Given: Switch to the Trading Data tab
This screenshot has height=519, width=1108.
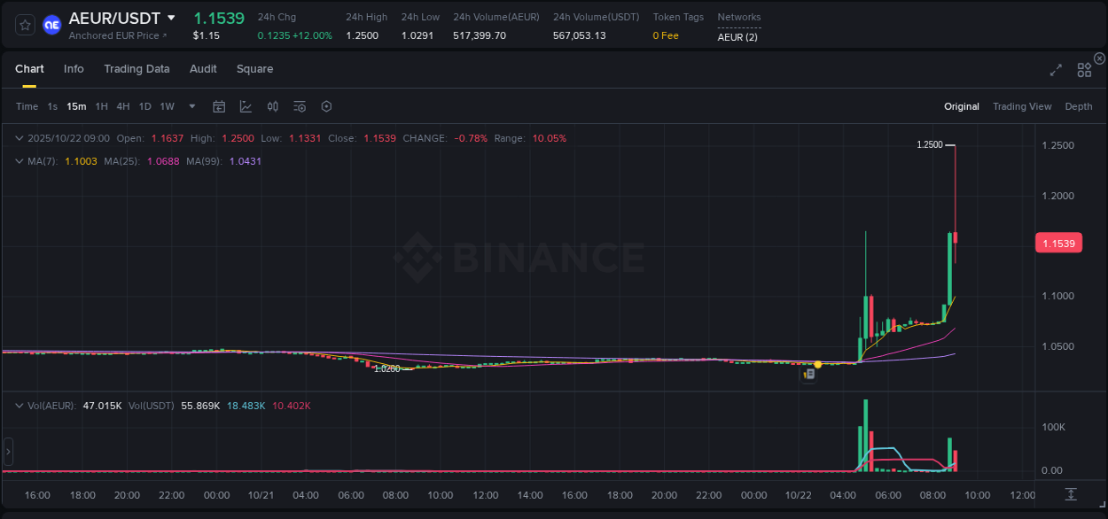Looking at the screenshot, I should (137, 68).
